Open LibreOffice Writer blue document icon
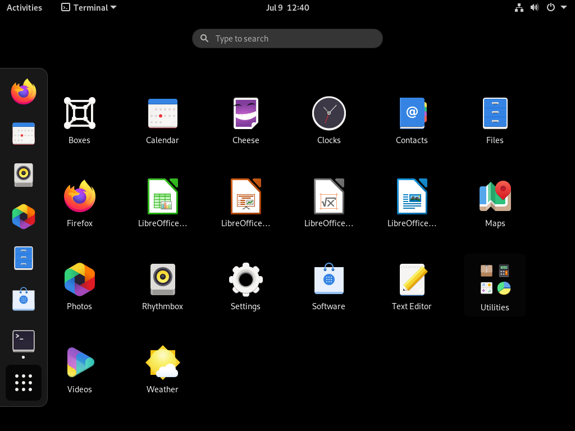Viewport: 575px width, 431px height. (x=412, y=196)
